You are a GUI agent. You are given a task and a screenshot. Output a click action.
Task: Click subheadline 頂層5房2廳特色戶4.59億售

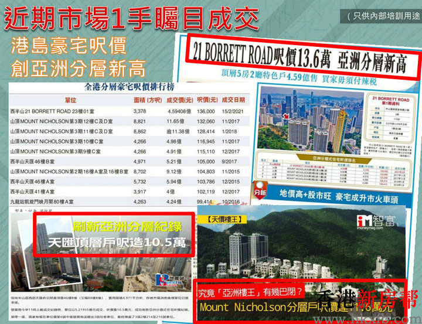pyautogui.click(x=270, y=75)
